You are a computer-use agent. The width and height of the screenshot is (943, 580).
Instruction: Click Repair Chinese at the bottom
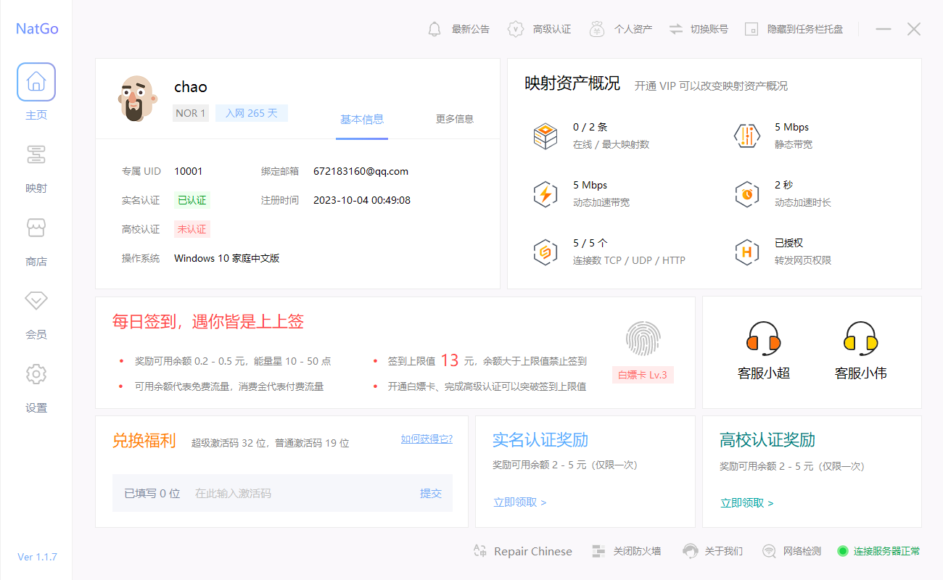522,552
